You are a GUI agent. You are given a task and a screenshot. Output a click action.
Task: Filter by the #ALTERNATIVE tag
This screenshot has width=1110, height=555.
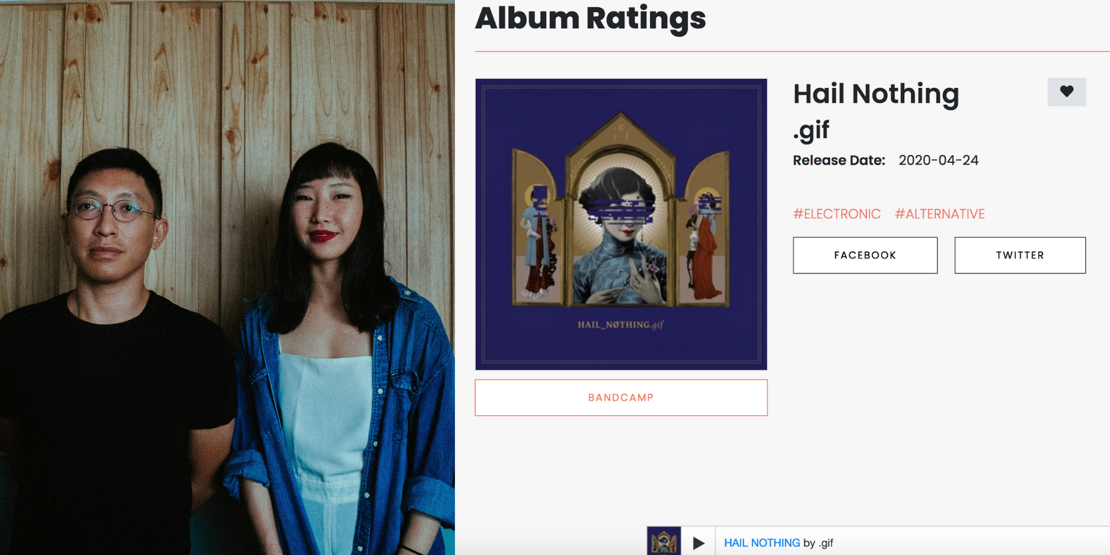(939, 214)
